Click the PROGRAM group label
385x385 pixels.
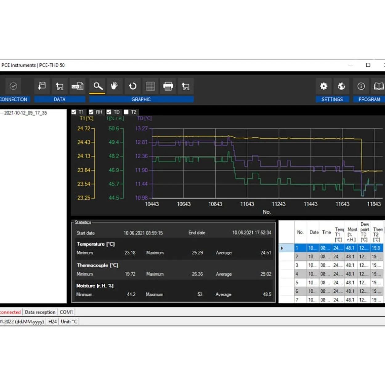point(369,99)
